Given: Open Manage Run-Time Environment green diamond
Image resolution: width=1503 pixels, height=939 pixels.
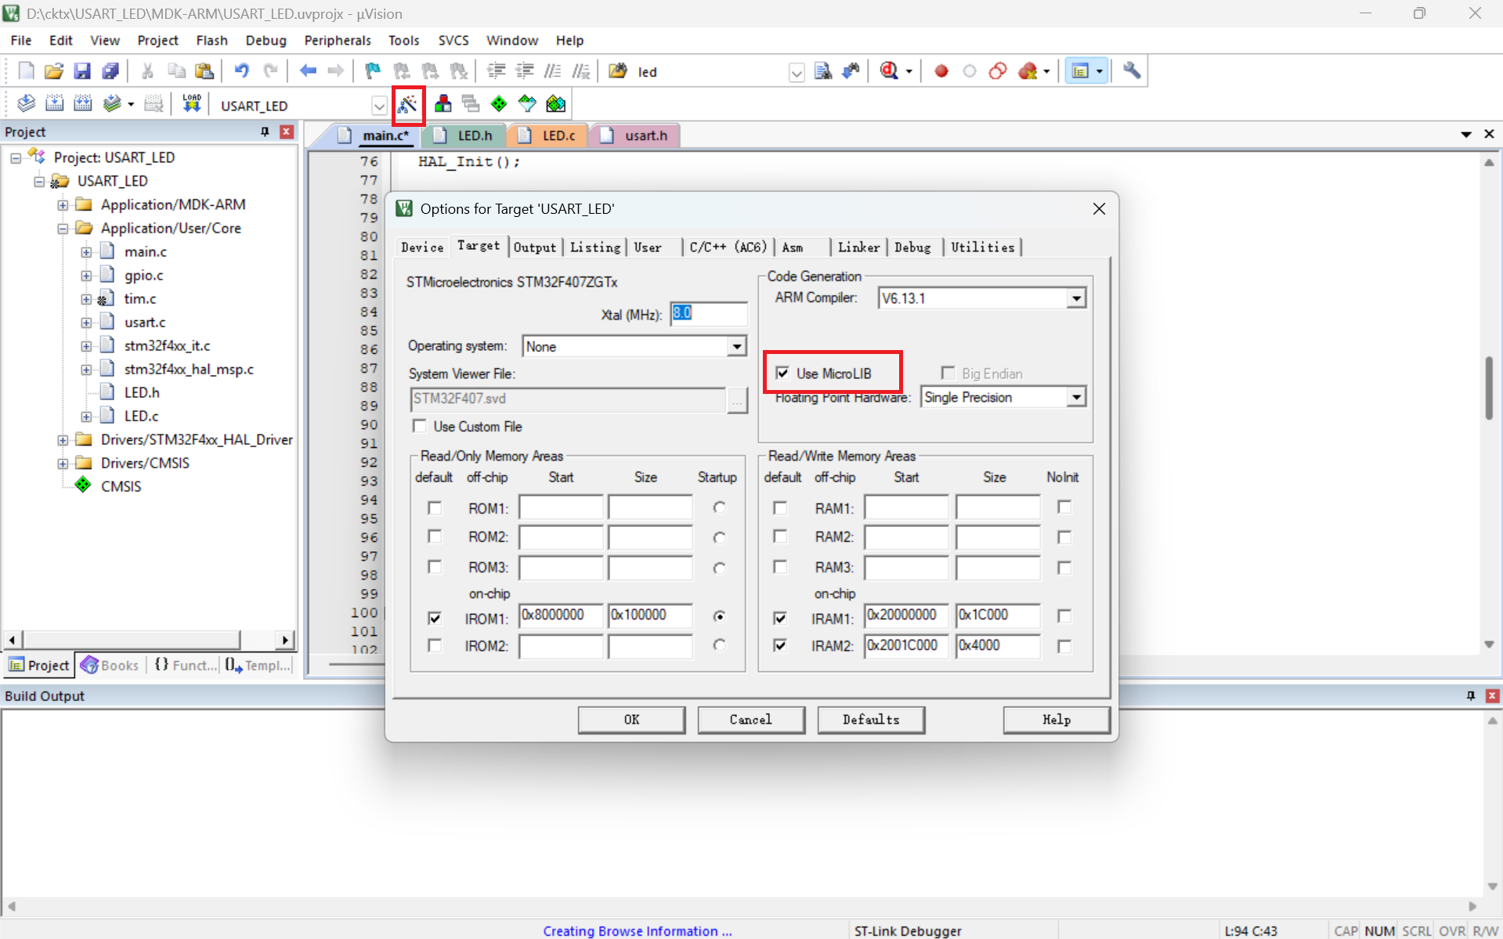Looking at the screenshot, I should pos(499,104).
